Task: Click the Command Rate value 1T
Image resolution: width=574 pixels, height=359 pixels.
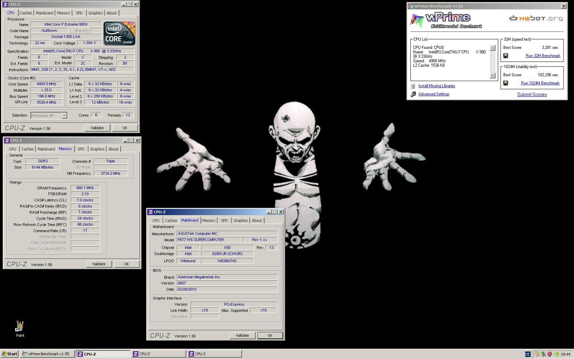Action: coord(85,230)
